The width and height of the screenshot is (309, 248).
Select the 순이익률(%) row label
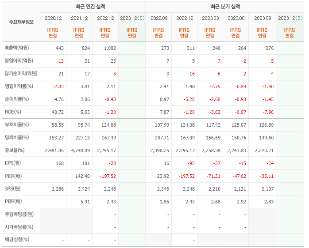point(17,99)
